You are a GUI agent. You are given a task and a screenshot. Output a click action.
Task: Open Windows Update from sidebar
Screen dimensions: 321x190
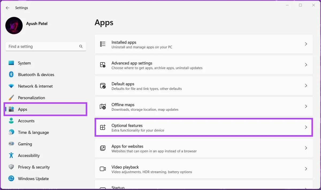point(33,179)
